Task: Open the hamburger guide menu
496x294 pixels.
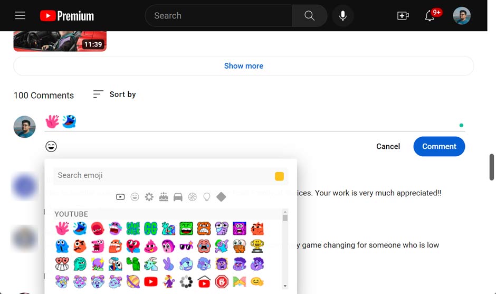Action: pyautogui.click(x=20, y=16)
